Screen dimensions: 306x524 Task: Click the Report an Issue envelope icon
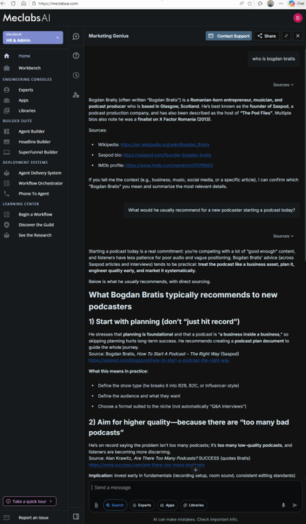point(6,517)
